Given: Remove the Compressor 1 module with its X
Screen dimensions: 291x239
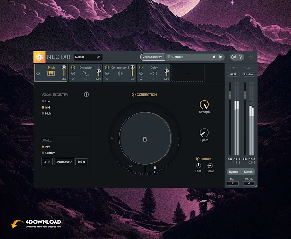Looking at the screenshot, I should coord(107,79).
